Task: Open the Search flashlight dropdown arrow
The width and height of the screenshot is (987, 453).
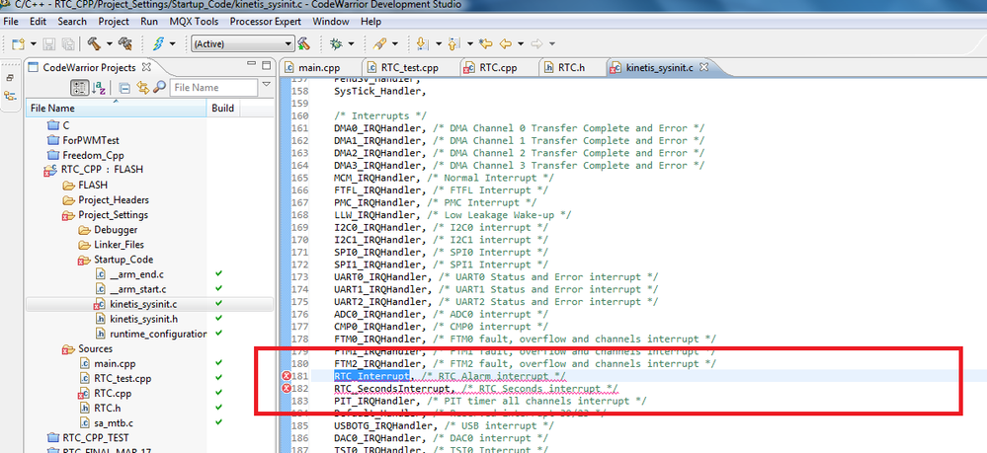Action: click(x=395, y=44)
